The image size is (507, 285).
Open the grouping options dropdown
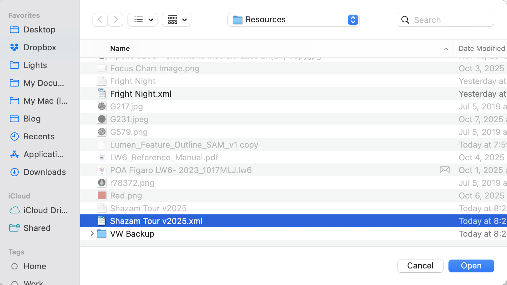(177, 20)
